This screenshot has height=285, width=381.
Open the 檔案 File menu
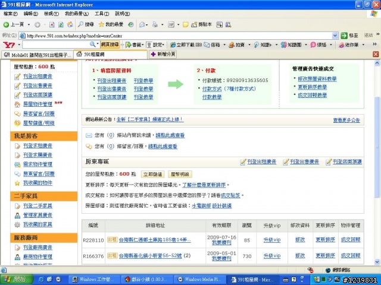tap(11, 14)
